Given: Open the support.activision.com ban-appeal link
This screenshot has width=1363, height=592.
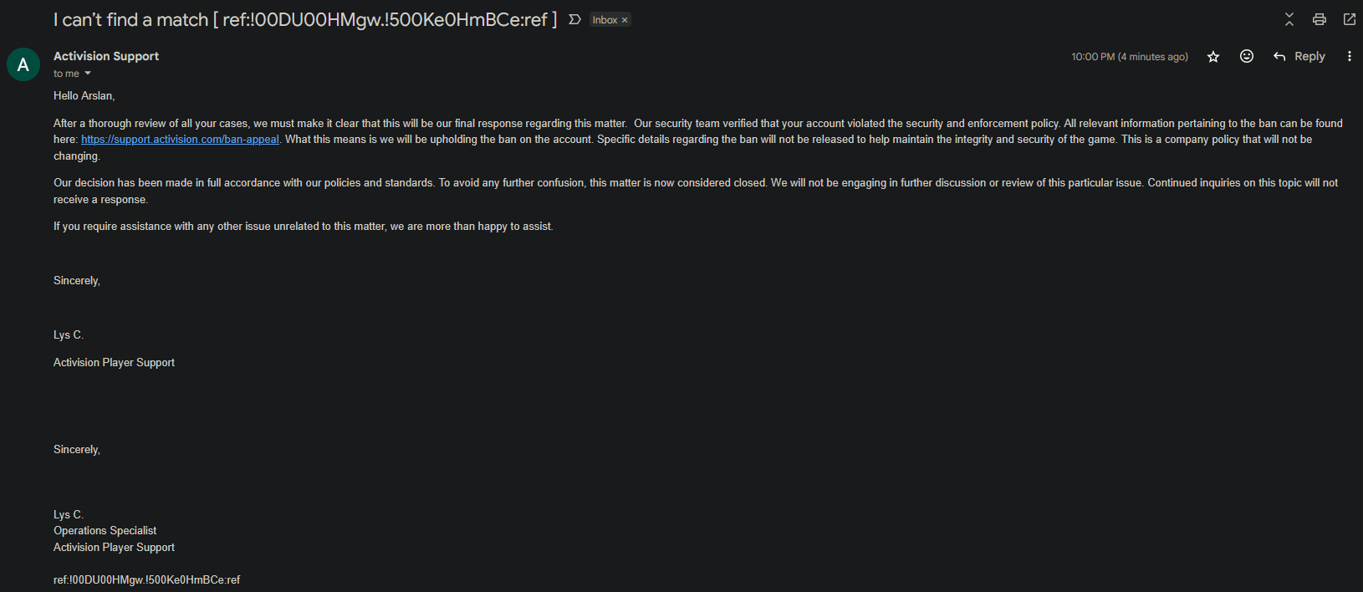Looking at the screenshot, I should [180, 140].
